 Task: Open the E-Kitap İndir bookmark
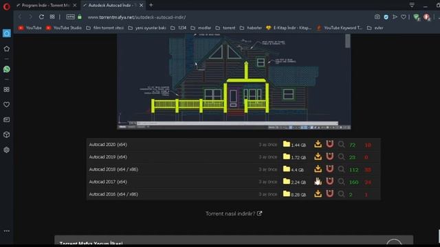click(289, 28)
